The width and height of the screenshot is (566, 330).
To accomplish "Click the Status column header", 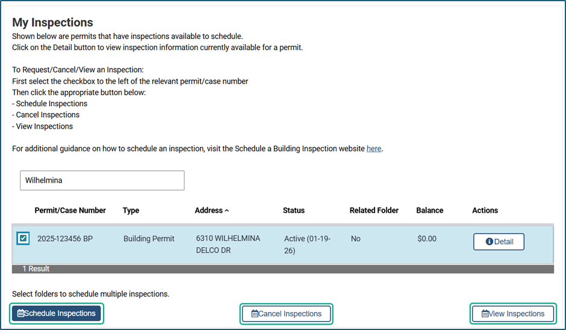I will tap(293, 210).
